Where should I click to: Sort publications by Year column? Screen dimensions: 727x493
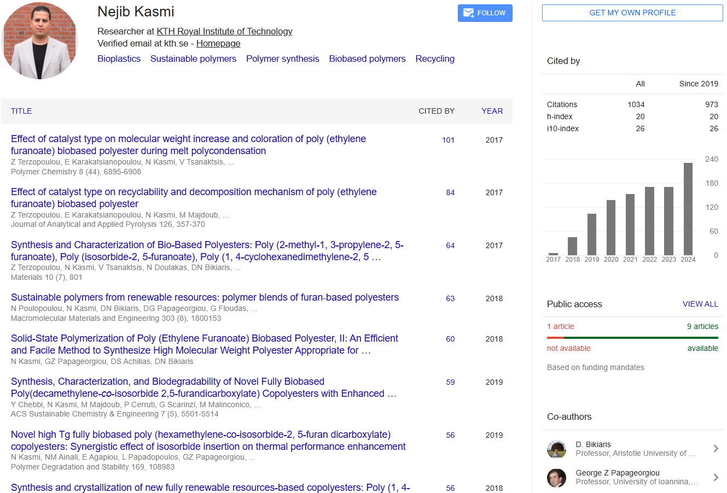point(492,111)
